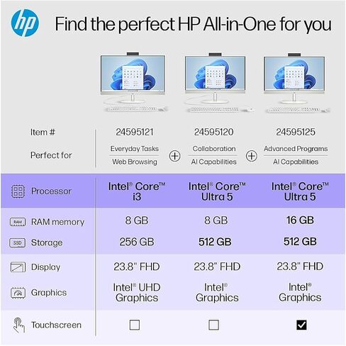Viewport: 346px width, 346px height.
Task: Open item number 24595125
Action: [x=296, y=132]
